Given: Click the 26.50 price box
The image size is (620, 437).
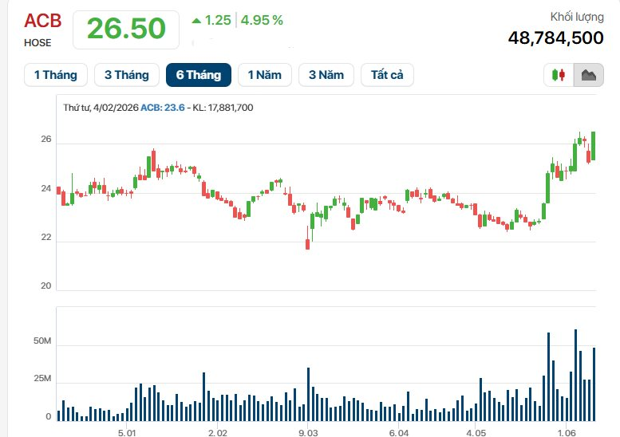Looking at the screenshot, I should coord(126,30).
